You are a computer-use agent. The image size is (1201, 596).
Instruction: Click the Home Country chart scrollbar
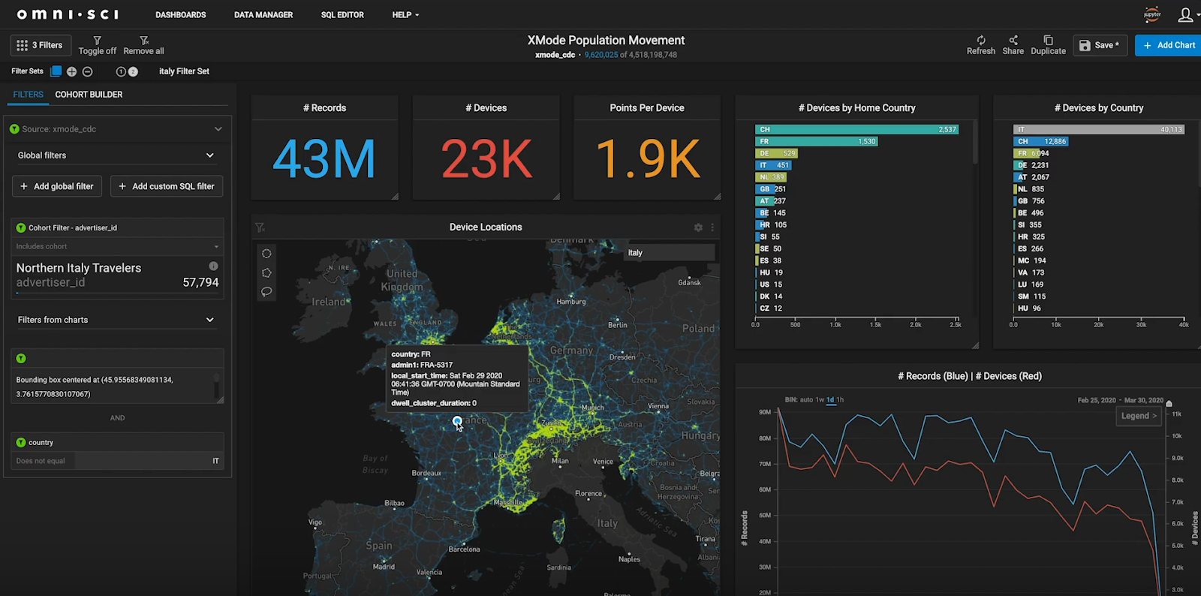[x=975, y=143]
